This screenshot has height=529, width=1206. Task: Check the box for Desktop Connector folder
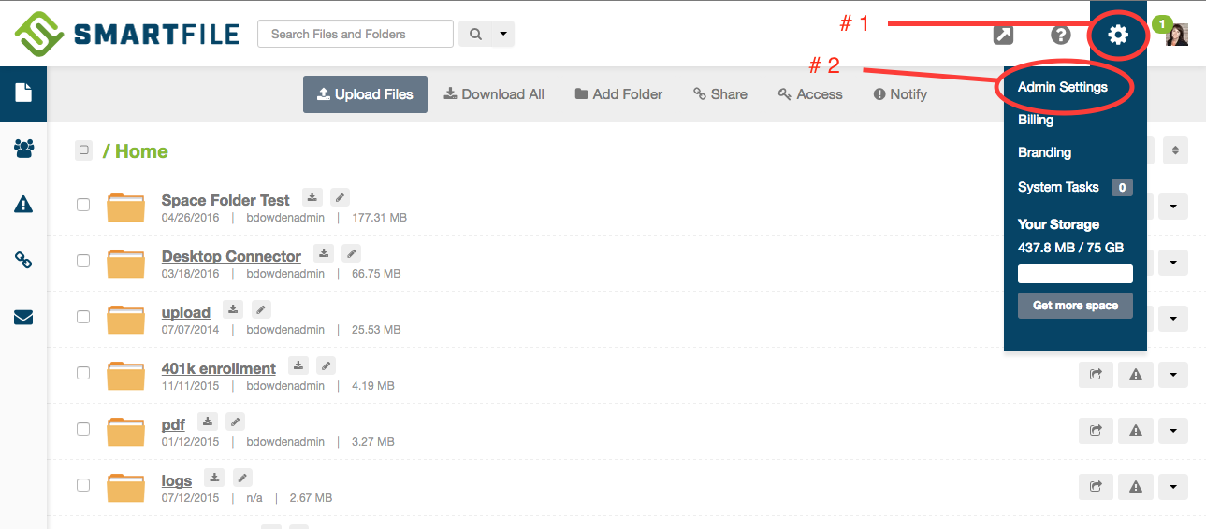(x=83, y=261)
